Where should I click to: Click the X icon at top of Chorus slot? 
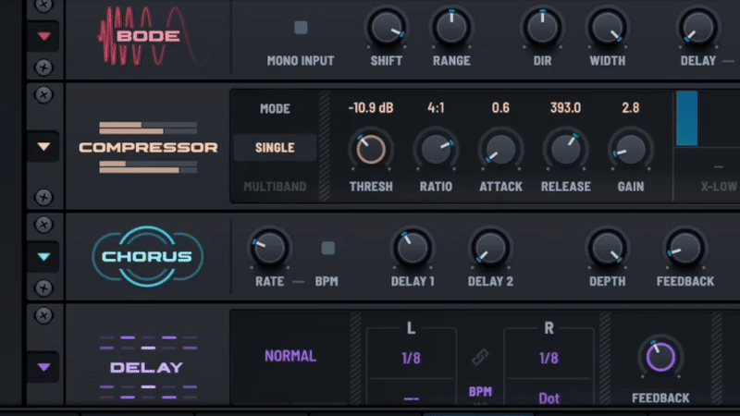pyautogui.click(x=43, y=224)
